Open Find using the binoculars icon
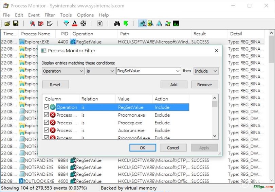The image size is (275, 192). [x=117, y=23]
